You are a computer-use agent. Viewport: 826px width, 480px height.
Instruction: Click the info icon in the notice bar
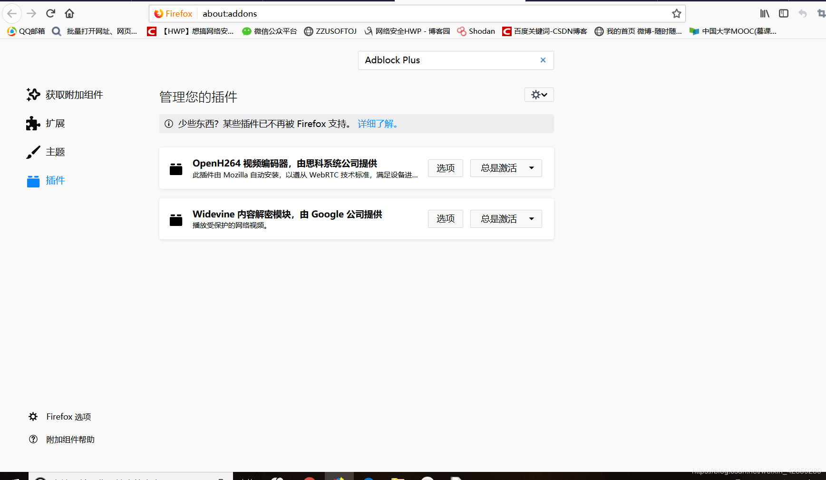(168, 124)
